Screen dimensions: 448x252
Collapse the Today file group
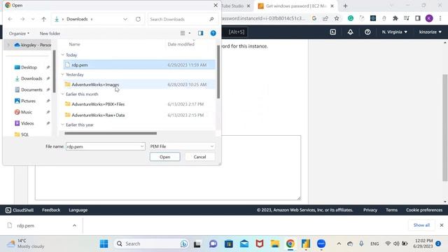point(62,55)
